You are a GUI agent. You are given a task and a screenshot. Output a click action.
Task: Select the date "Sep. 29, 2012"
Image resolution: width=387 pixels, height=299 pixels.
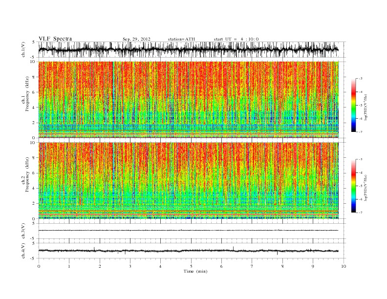pyautogui.click(x=136, y=39)
